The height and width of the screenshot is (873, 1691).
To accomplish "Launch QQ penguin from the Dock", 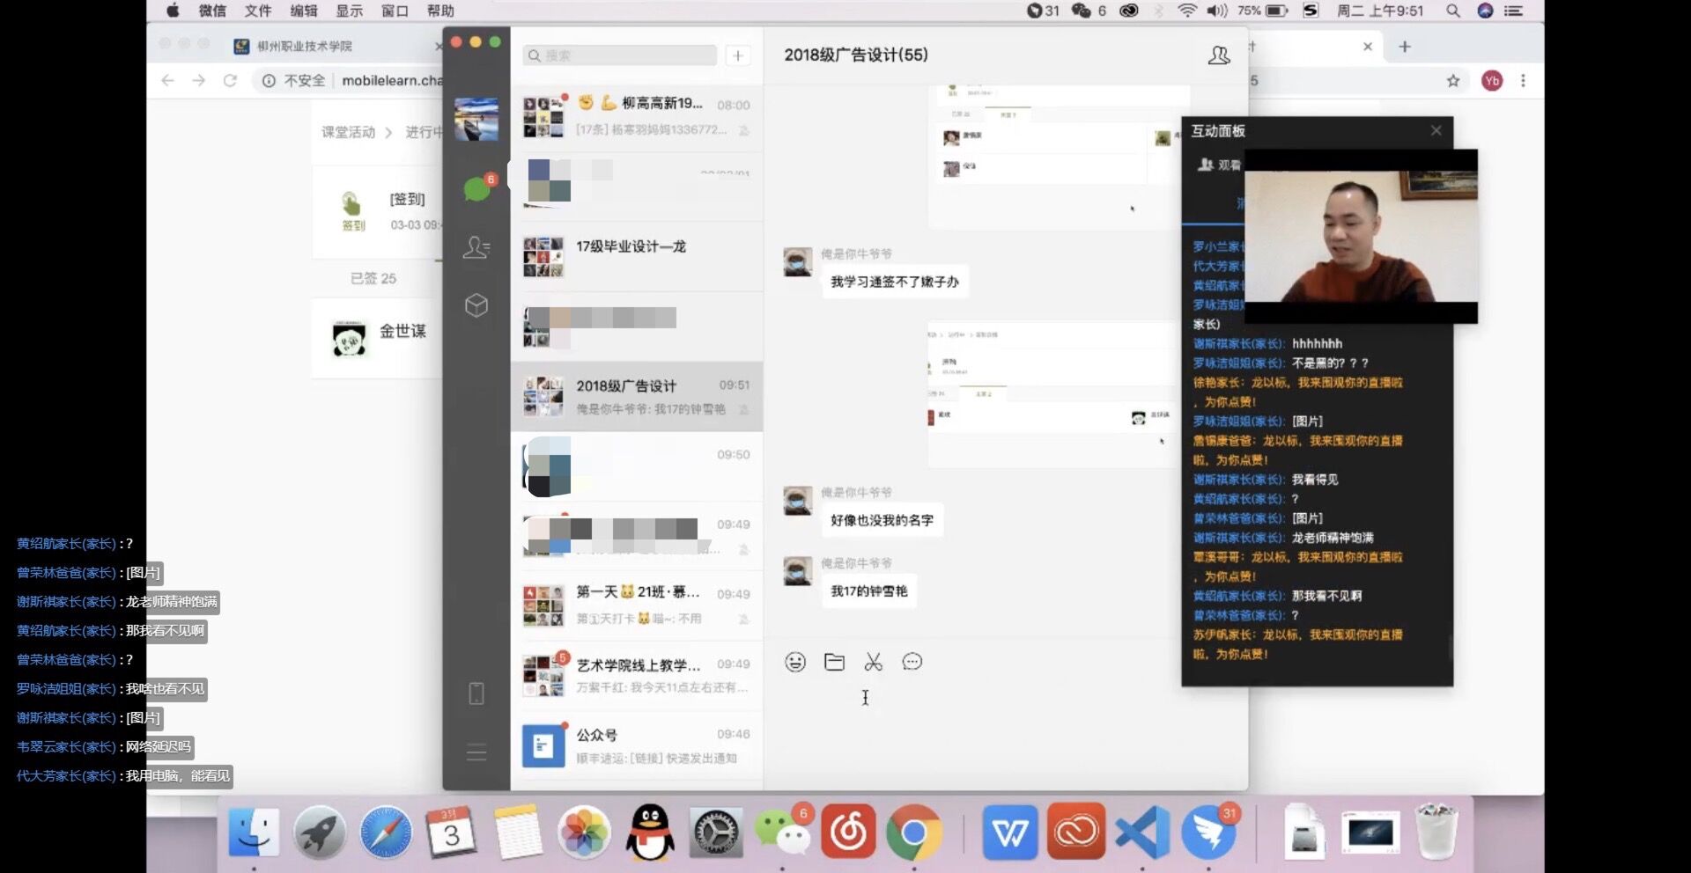I will point(649,832).
